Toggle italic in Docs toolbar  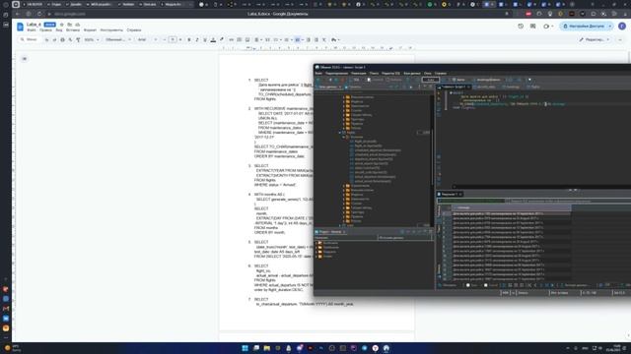coord(197,39)
